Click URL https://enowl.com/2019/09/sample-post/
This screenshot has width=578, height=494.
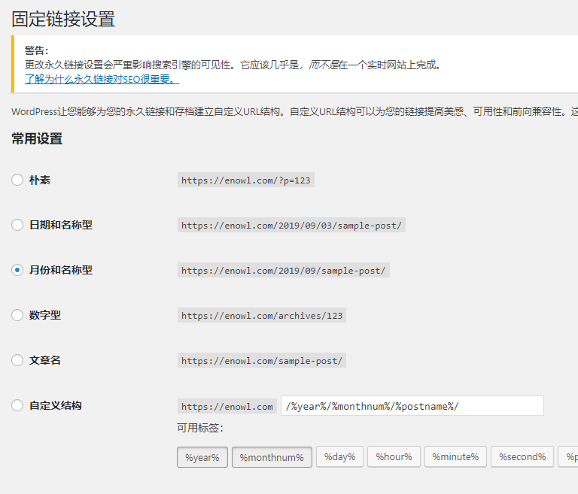pos(284,271)
